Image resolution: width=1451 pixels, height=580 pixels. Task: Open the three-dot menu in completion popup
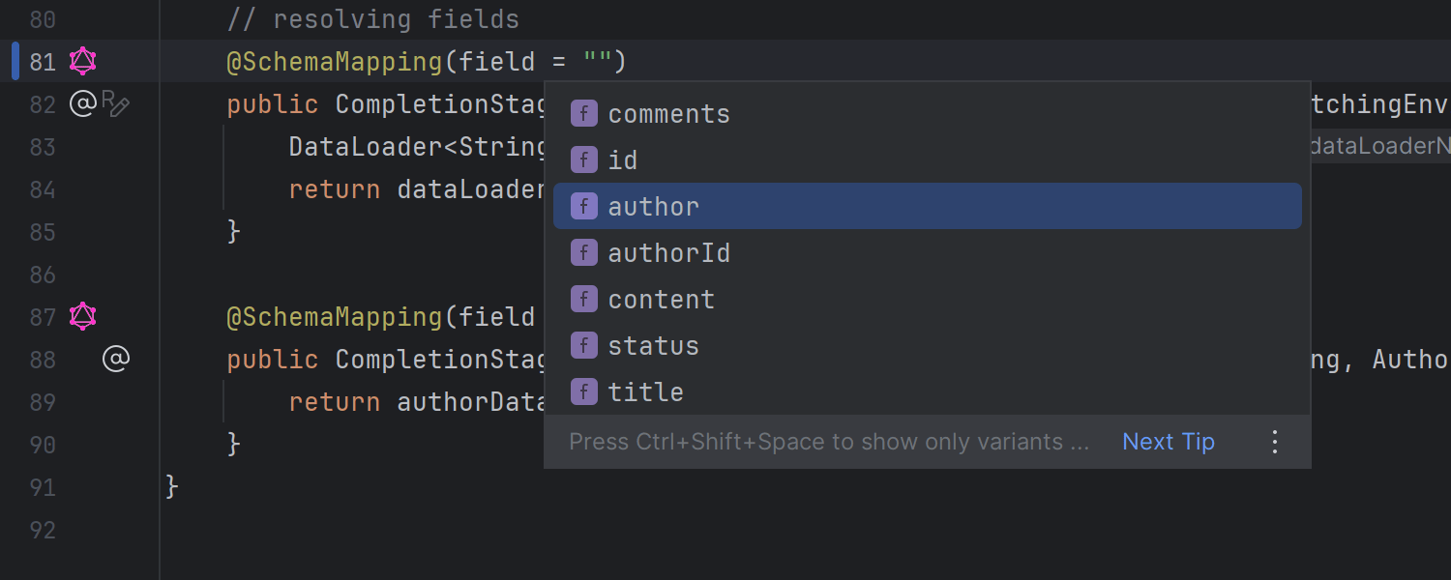point(1275,442)
